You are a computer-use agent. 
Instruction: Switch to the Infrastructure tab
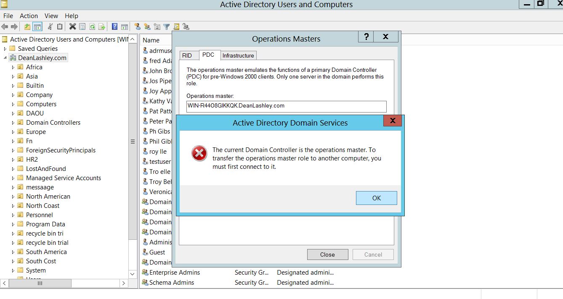pyautogui.click(x=238, y=55)
